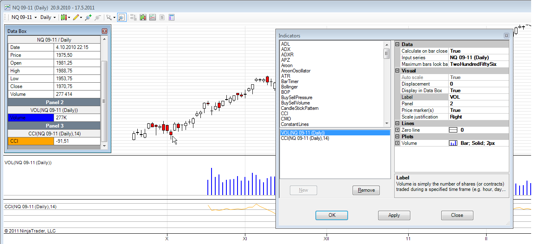Select ATR in the indicators list
534x244 pixels.
pyautogui.click(x=285, y=76)
